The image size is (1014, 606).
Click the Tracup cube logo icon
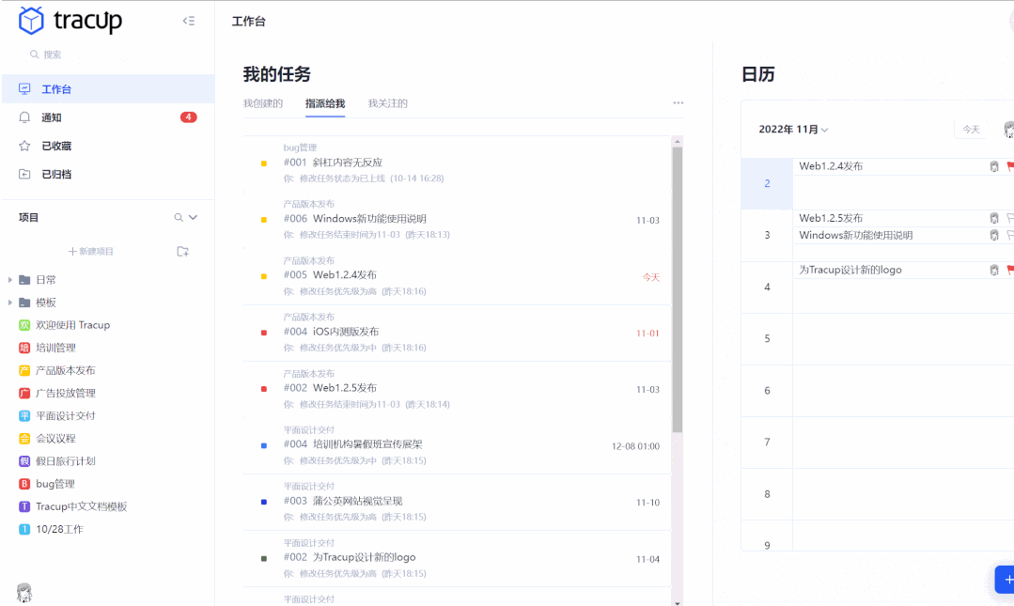(x=30, y=20)
